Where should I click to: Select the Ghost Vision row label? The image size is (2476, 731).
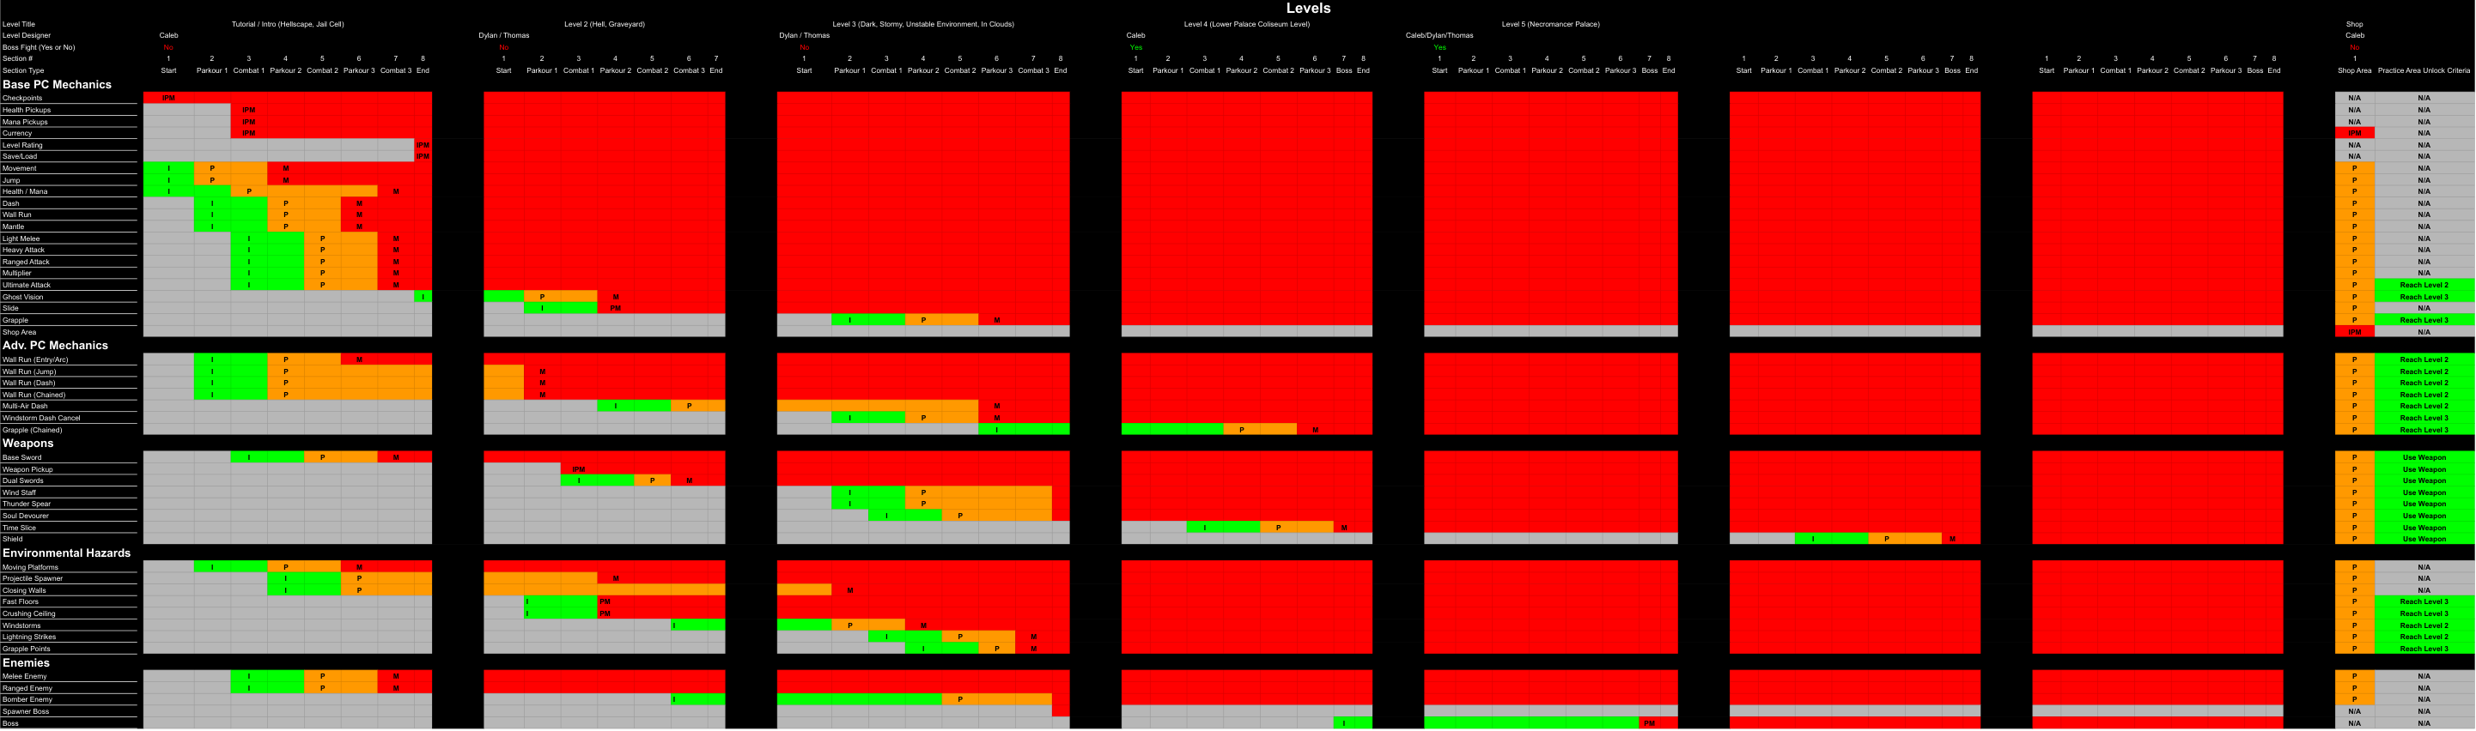(23, 297)
